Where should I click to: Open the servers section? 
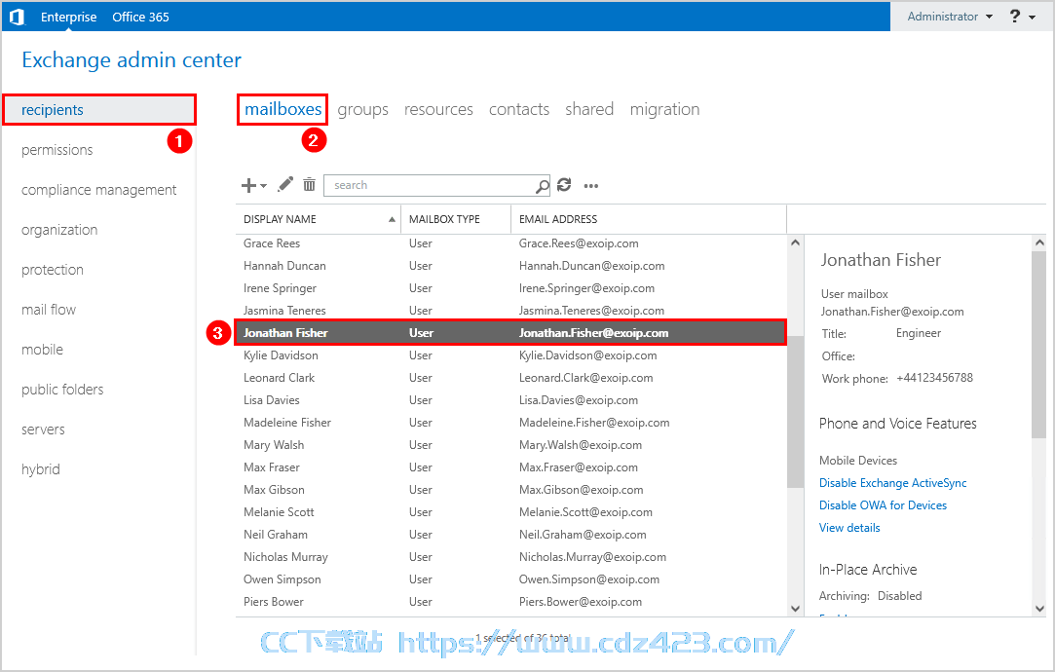point(43,429)
